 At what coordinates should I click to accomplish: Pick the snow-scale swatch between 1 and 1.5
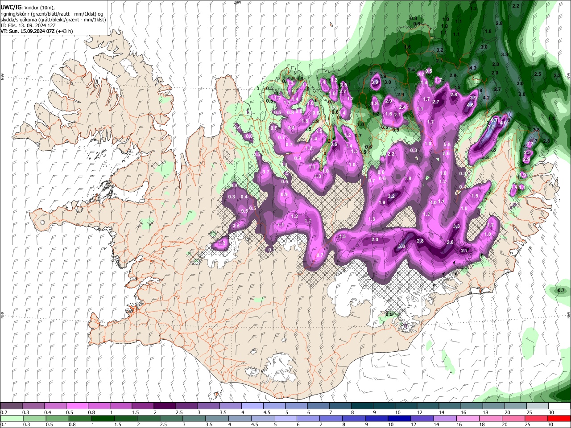point(121,406)
